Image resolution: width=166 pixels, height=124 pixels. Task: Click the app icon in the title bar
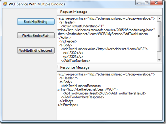pos(5,4)
